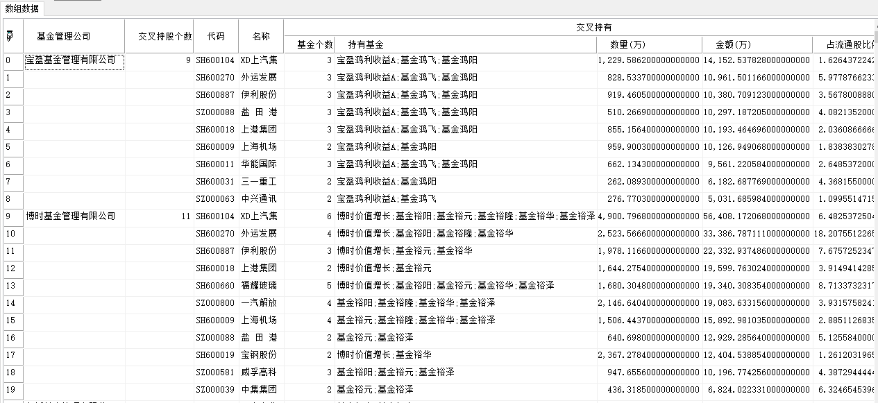
Task: Select the SH600660 code cell
Action: pos(216,286)
